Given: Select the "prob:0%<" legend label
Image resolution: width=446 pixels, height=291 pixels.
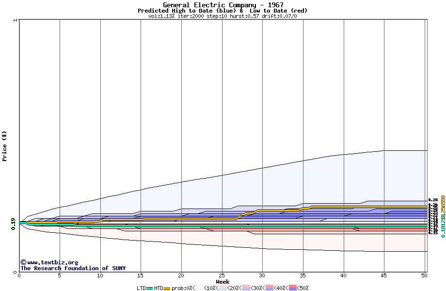Looking at the screenshot, I should (x=183, y=288).
